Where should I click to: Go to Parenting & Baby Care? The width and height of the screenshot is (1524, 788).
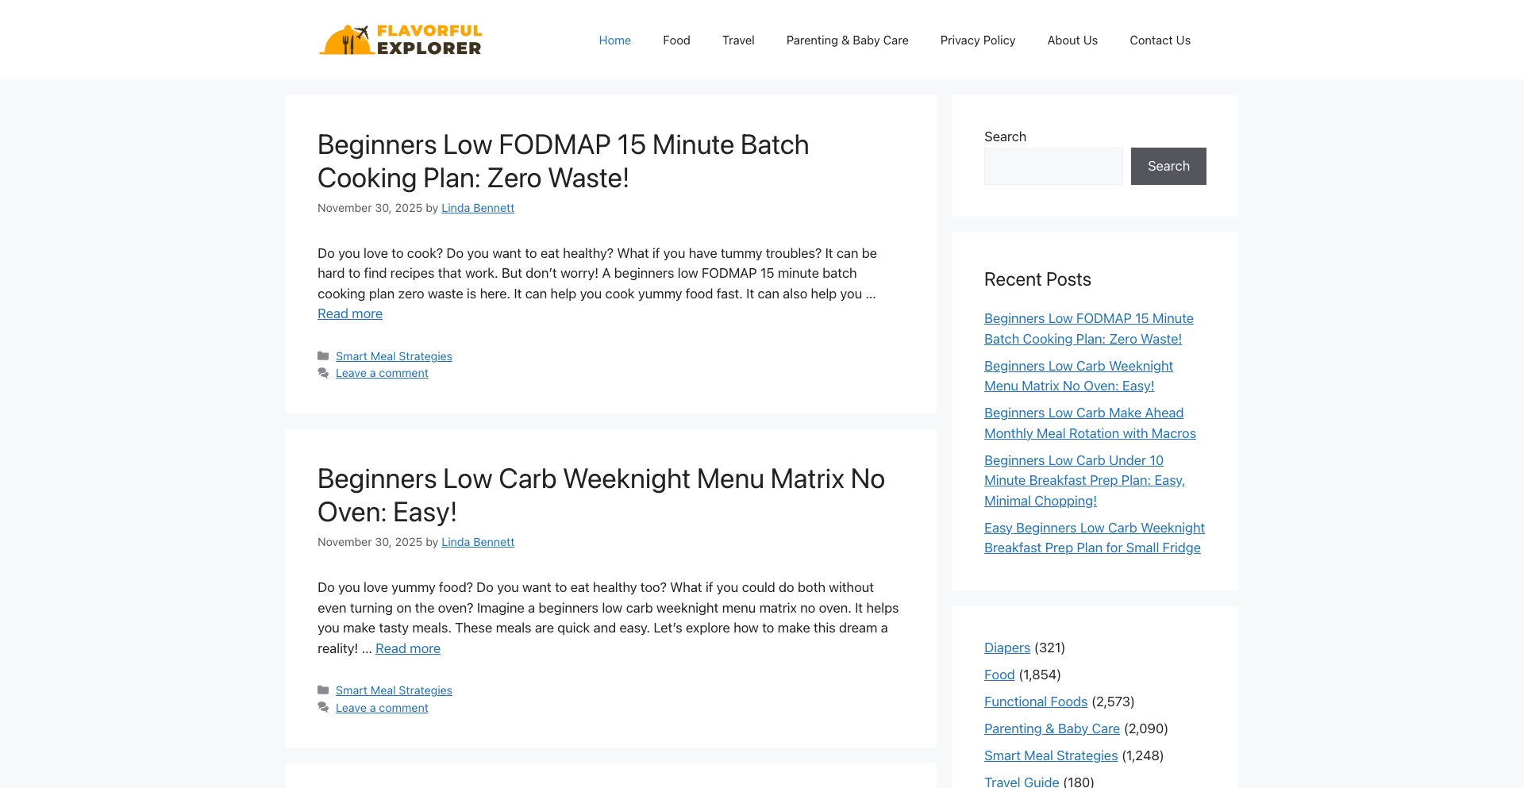click(x=847, y=40)
